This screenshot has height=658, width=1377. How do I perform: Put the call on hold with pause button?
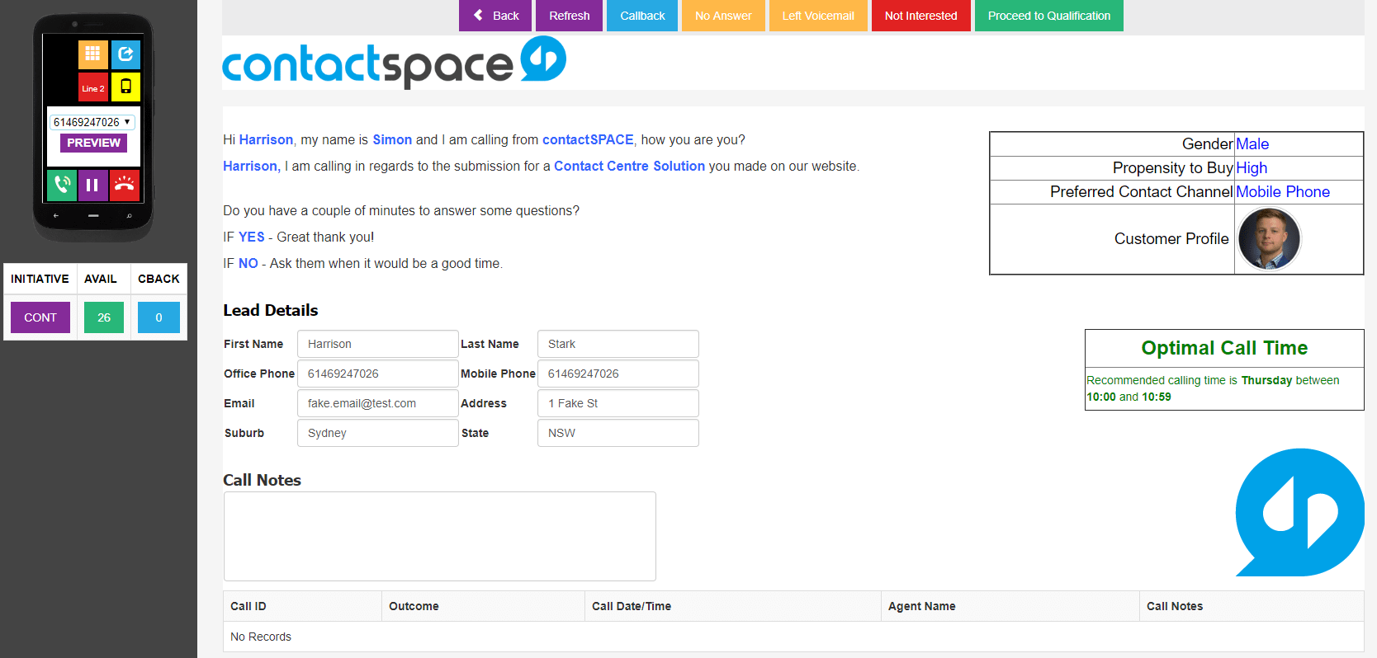(x=92, y=185)
